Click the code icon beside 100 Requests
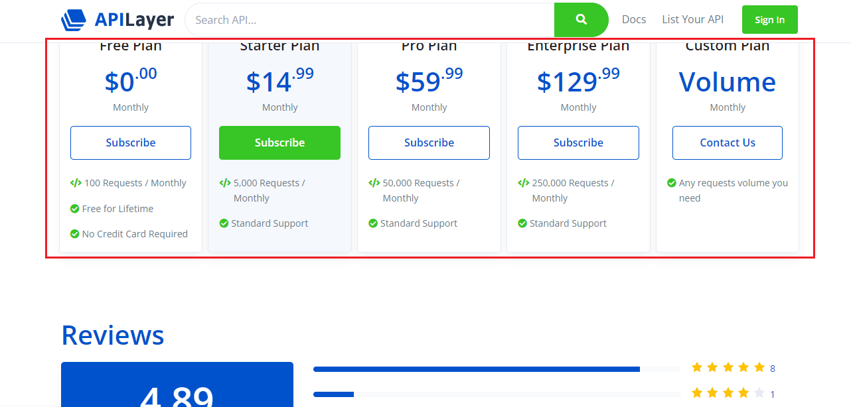This screenshot has width=851, height=407. [76, 183]
